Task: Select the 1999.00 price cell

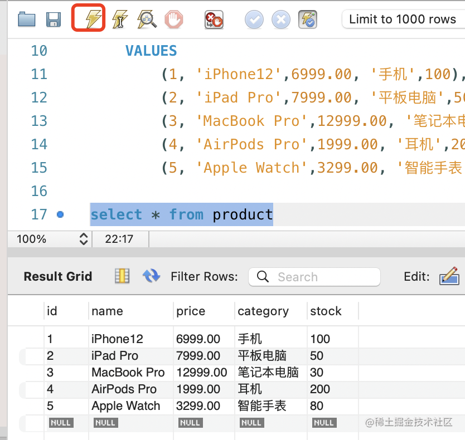Action: [204, 389]
